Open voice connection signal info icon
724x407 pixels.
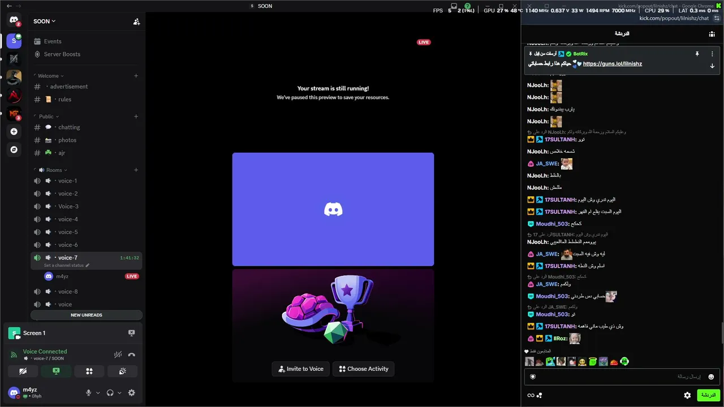(14, 355)
